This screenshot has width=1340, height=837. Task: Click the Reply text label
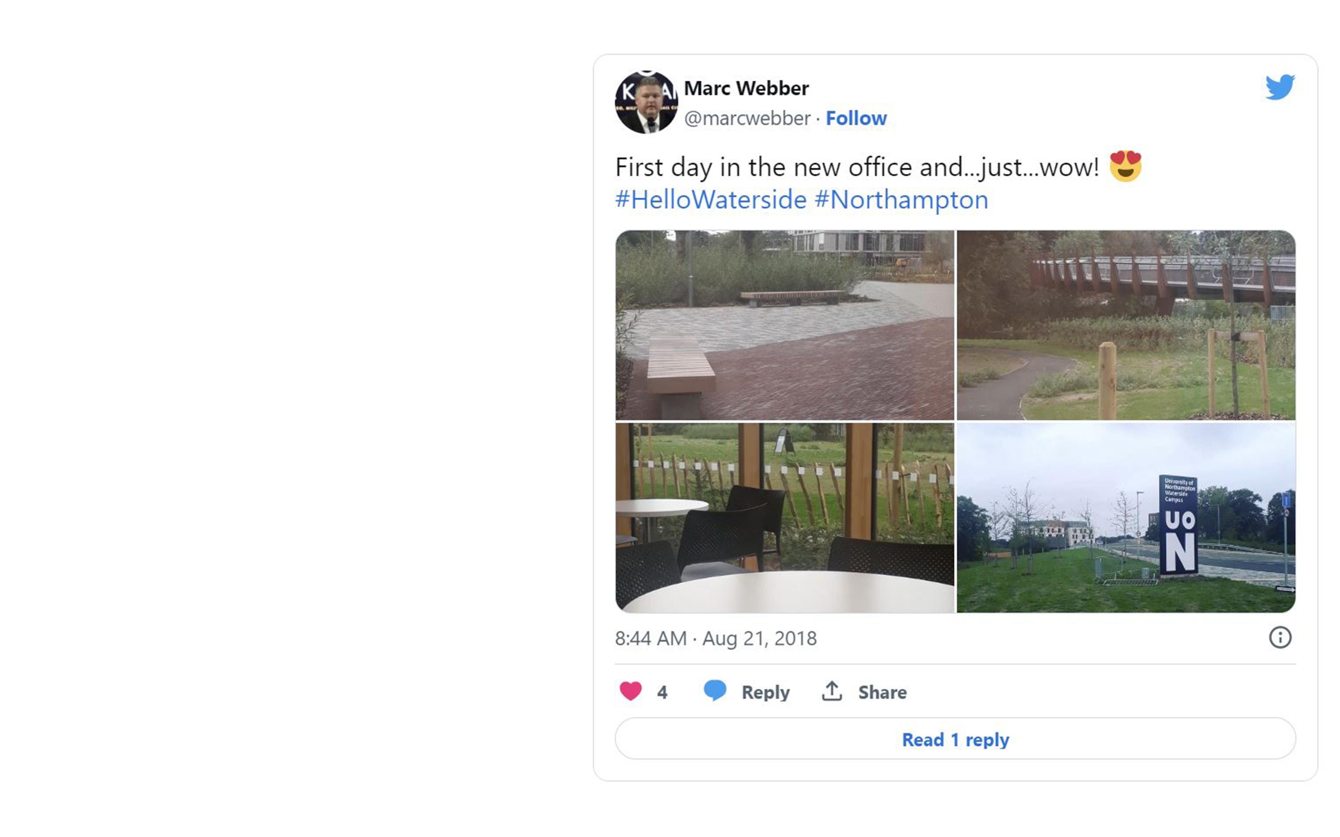pyautogui.click(x=765, y=692)
